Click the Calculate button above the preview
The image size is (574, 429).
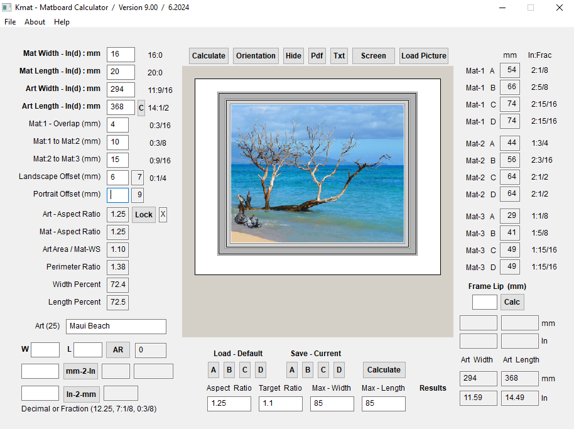coord(208,56)
